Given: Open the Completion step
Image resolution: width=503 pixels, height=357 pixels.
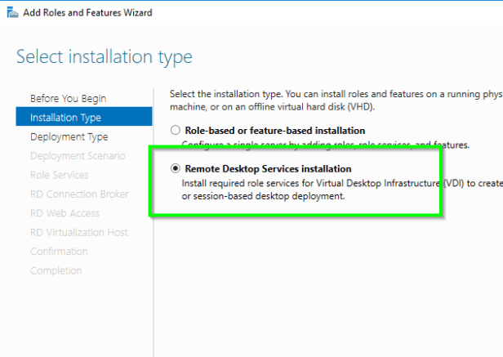Looking at the screenshot, I should tap(56, 270).
